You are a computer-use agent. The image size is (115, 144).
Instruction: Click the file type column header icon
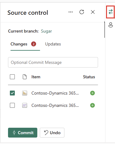tap(25, 77)
